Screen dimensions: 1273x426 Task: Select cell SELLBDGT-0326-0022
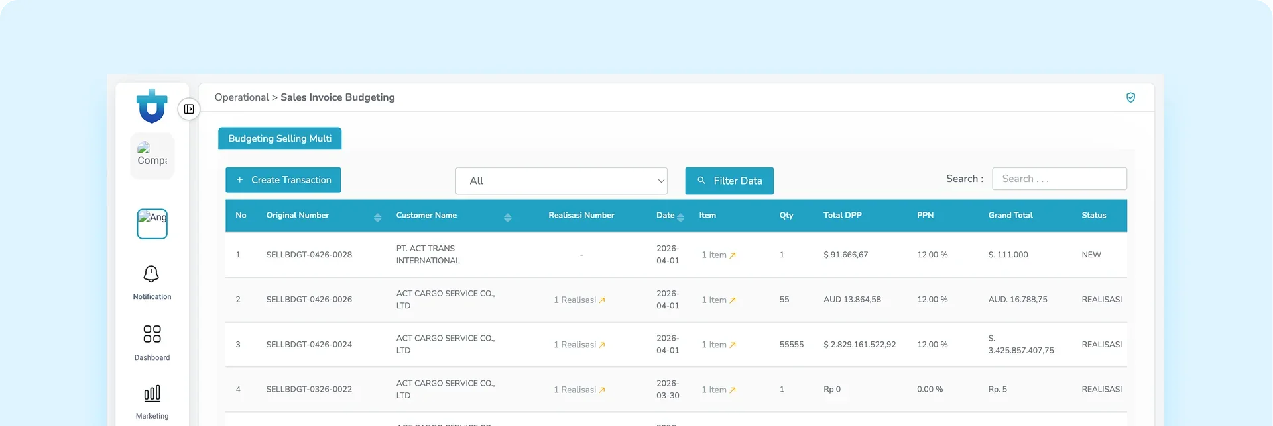point(309,390)
